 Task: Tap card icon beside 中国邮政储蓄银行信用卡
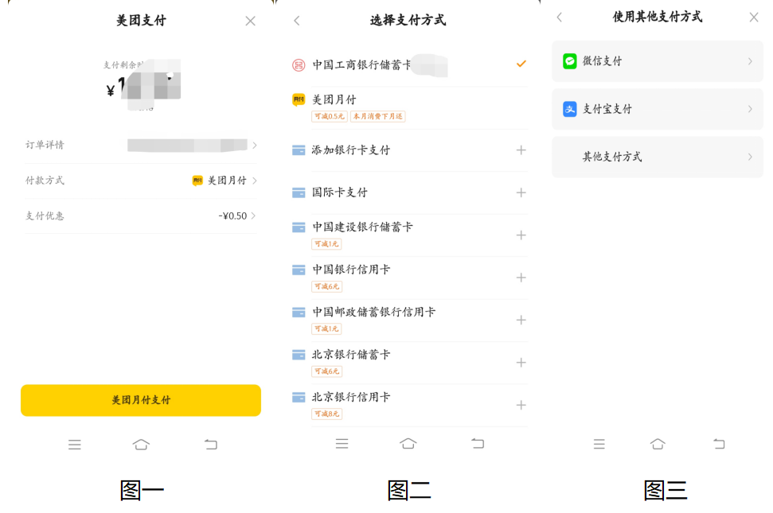[x=299, y=312]
